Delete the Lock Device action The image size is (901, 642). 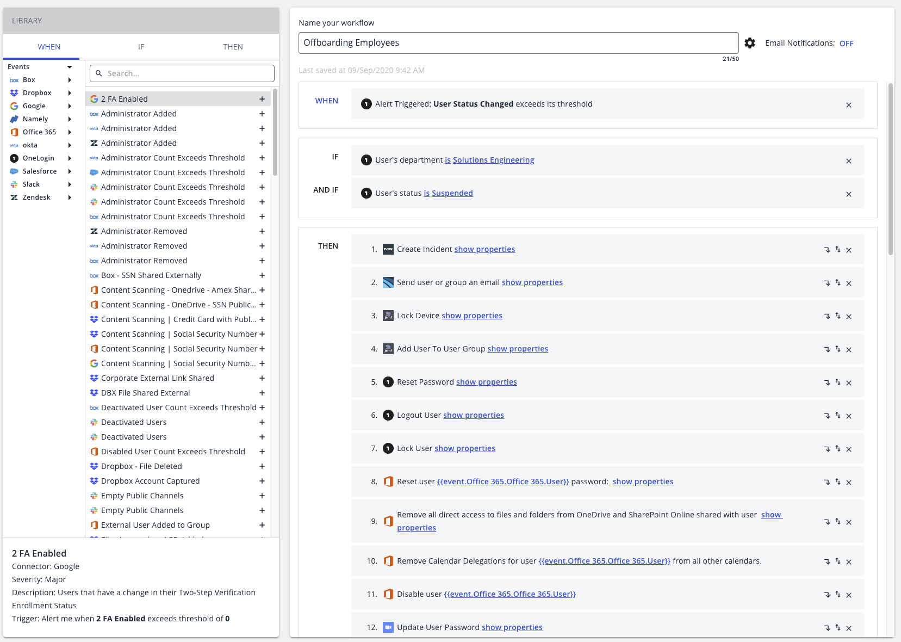coord(849,317)
